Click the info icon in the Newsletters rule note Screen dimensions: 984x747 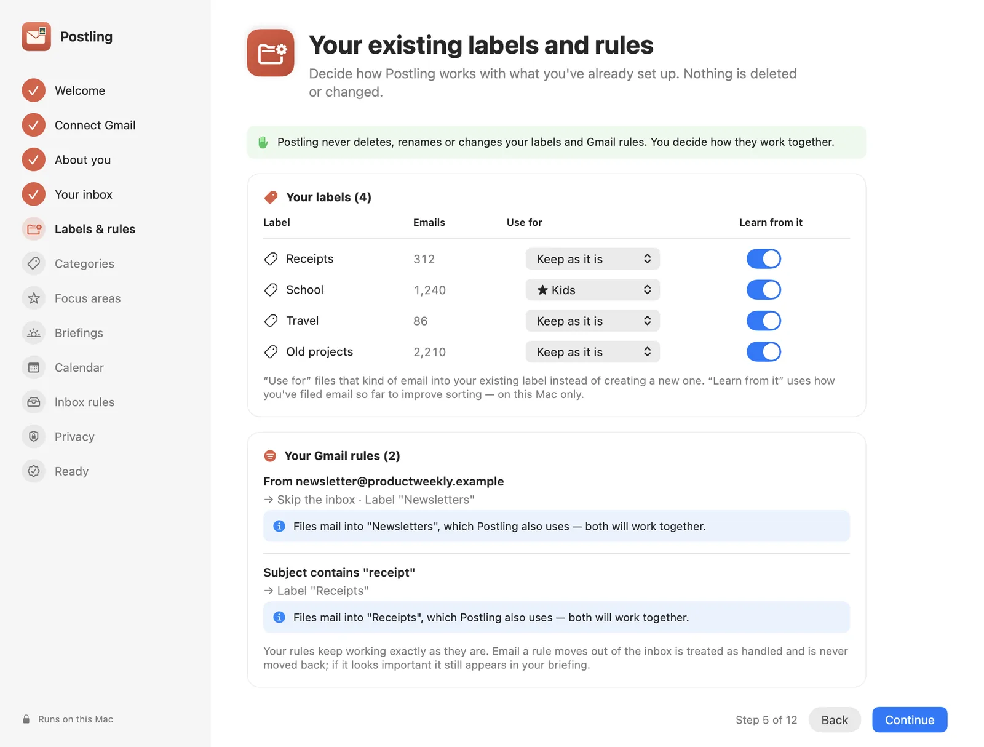tap(279, 526)
